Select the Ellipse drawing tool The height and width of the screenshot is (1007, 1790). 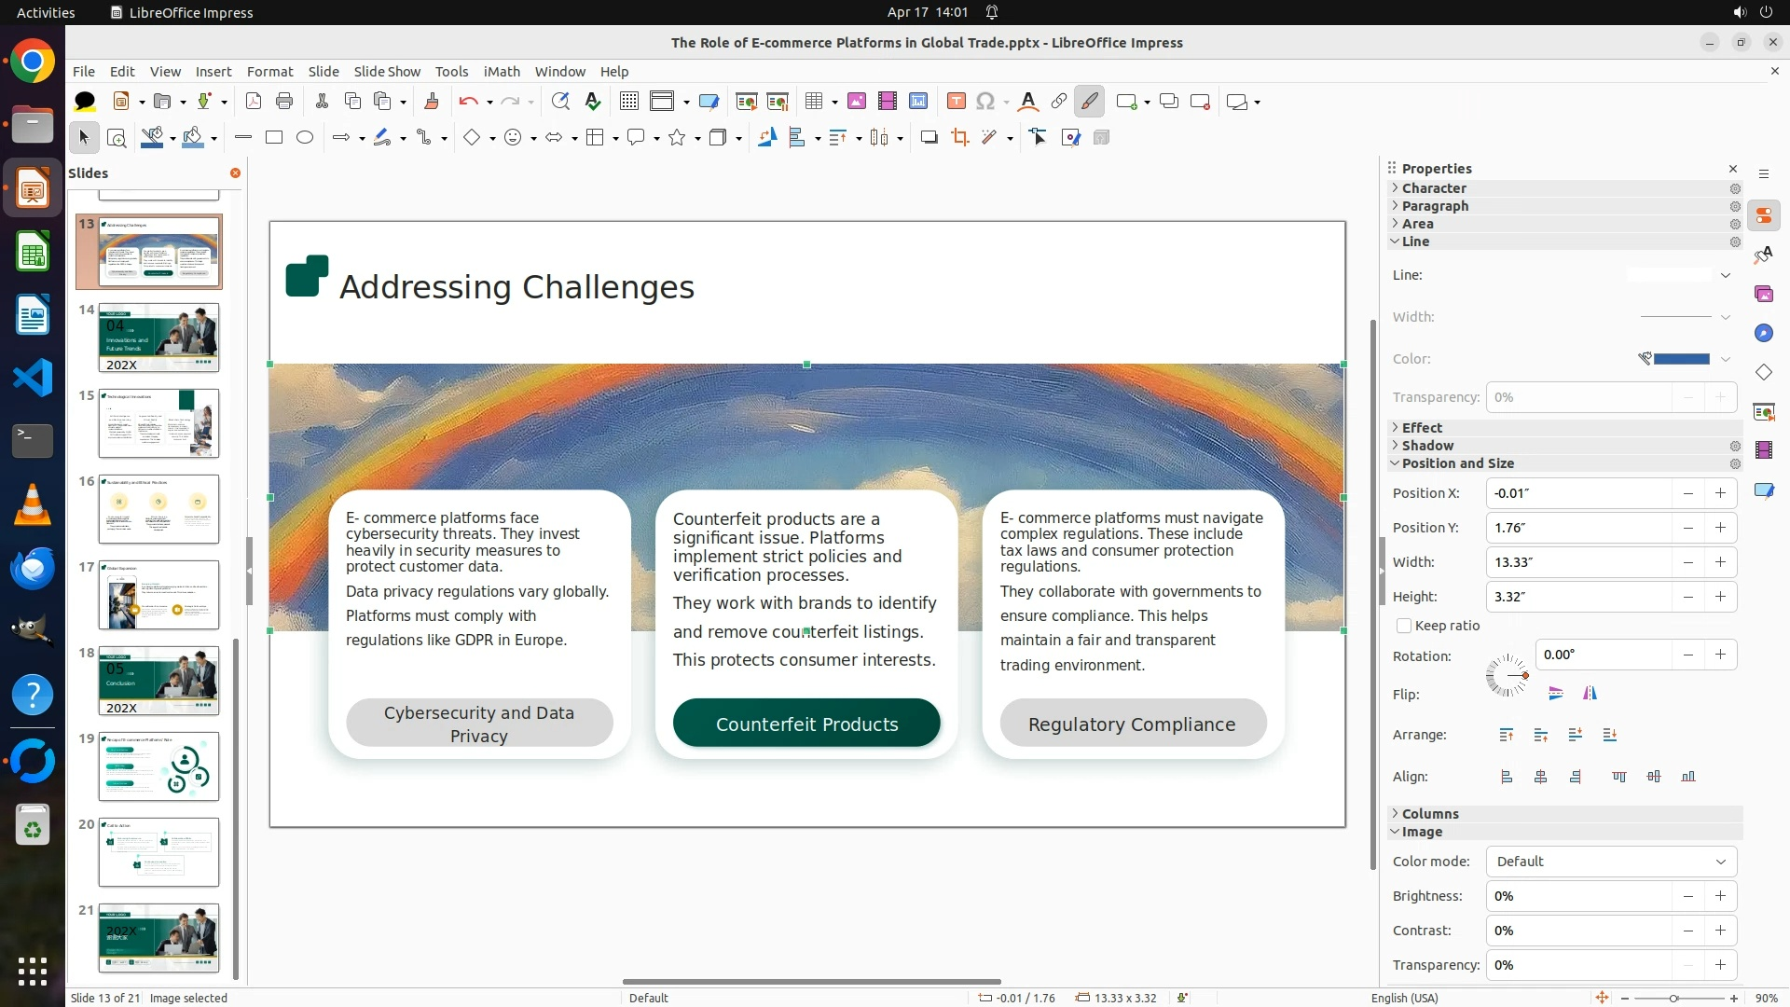305,138
